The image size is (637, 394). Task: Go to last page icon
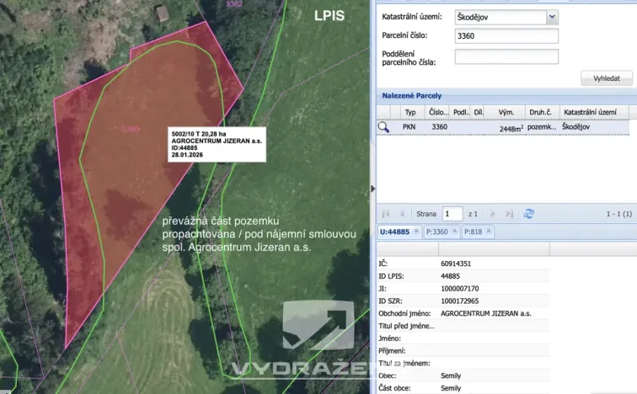(x=509, y=214)
